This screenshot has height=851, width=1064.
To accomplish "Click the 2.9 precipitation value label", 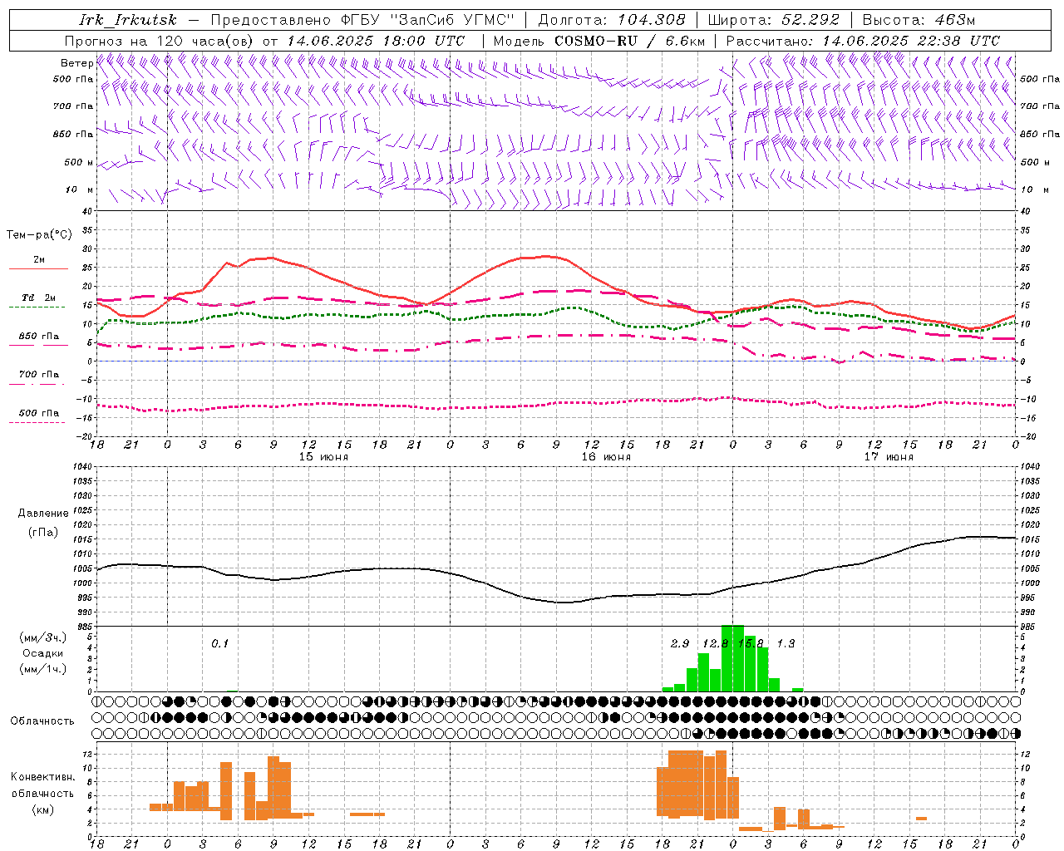I will pyautogui.click(x=680, y=644).
